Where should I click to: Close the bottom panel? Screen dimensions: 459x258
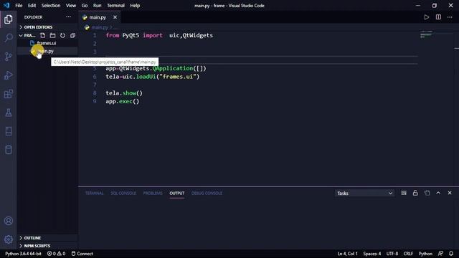coord(450,193)
